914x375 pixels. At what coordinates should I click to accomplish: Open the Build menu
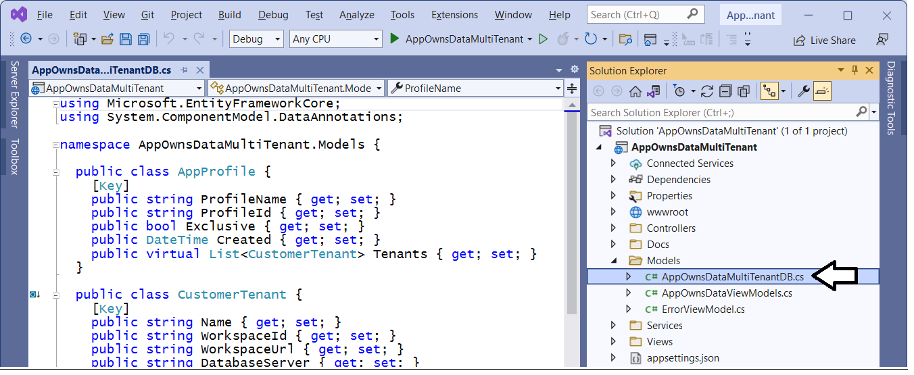(x=230, y=15)
